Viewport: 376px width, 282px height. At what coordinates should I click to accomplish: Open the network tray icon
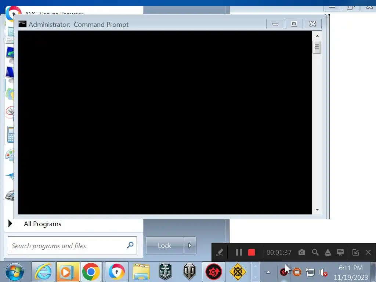310,272
